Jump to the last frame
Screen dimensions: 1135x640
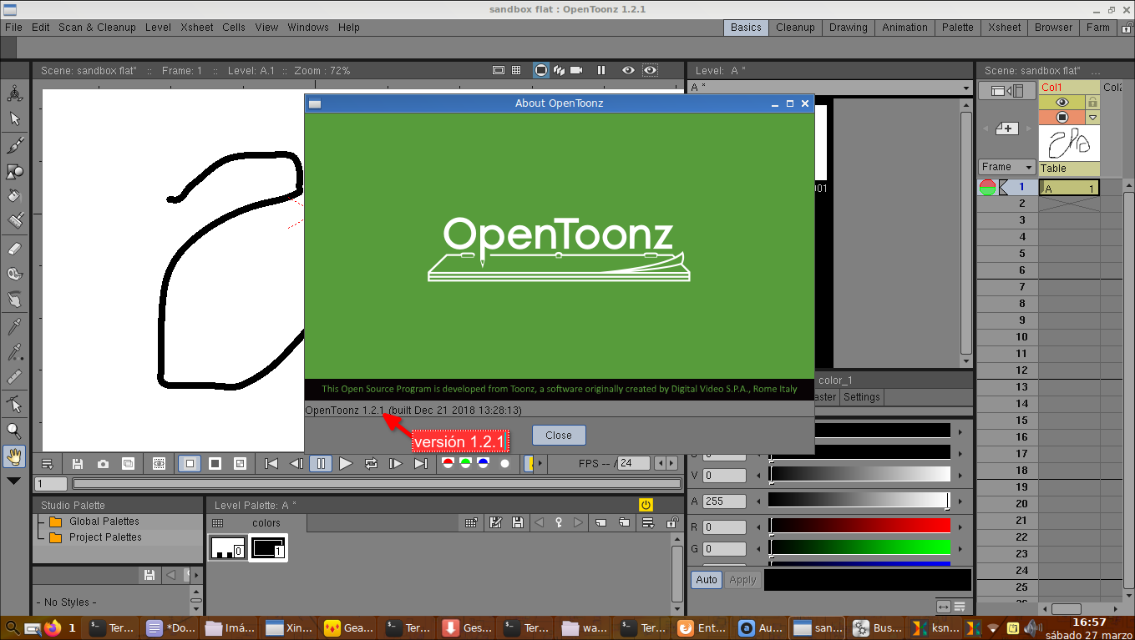pyautogui.click(x=421, y=463)
